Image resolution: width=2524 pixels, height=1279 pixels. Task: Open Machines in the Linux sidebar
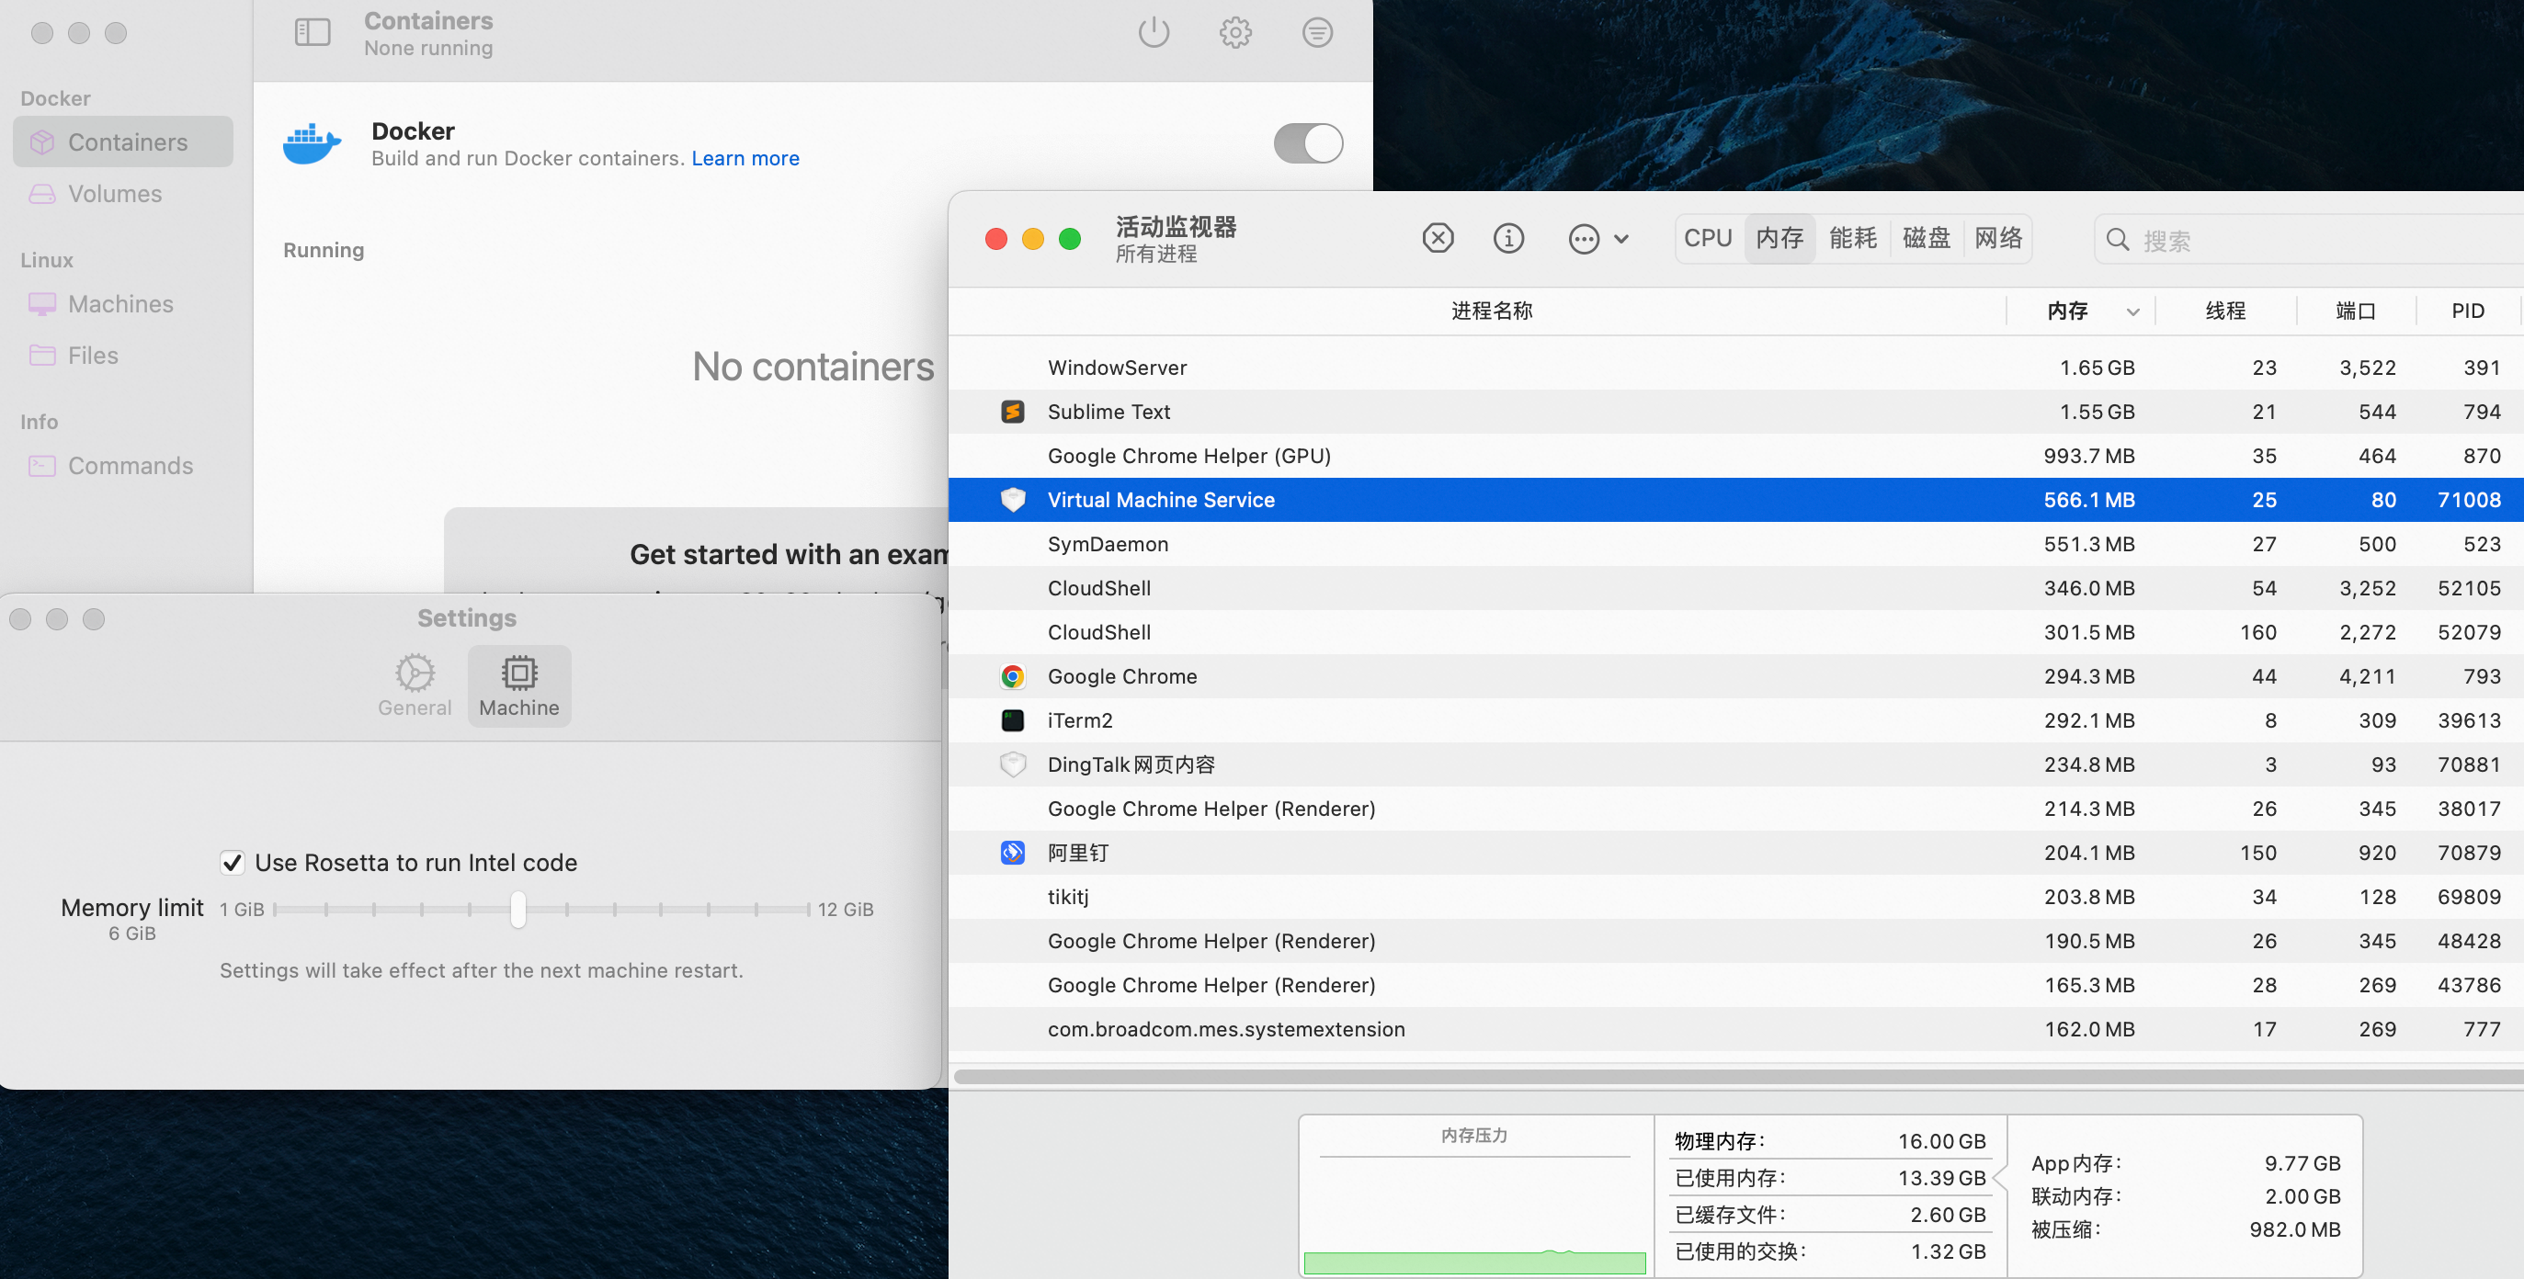[x=119, y=304]
